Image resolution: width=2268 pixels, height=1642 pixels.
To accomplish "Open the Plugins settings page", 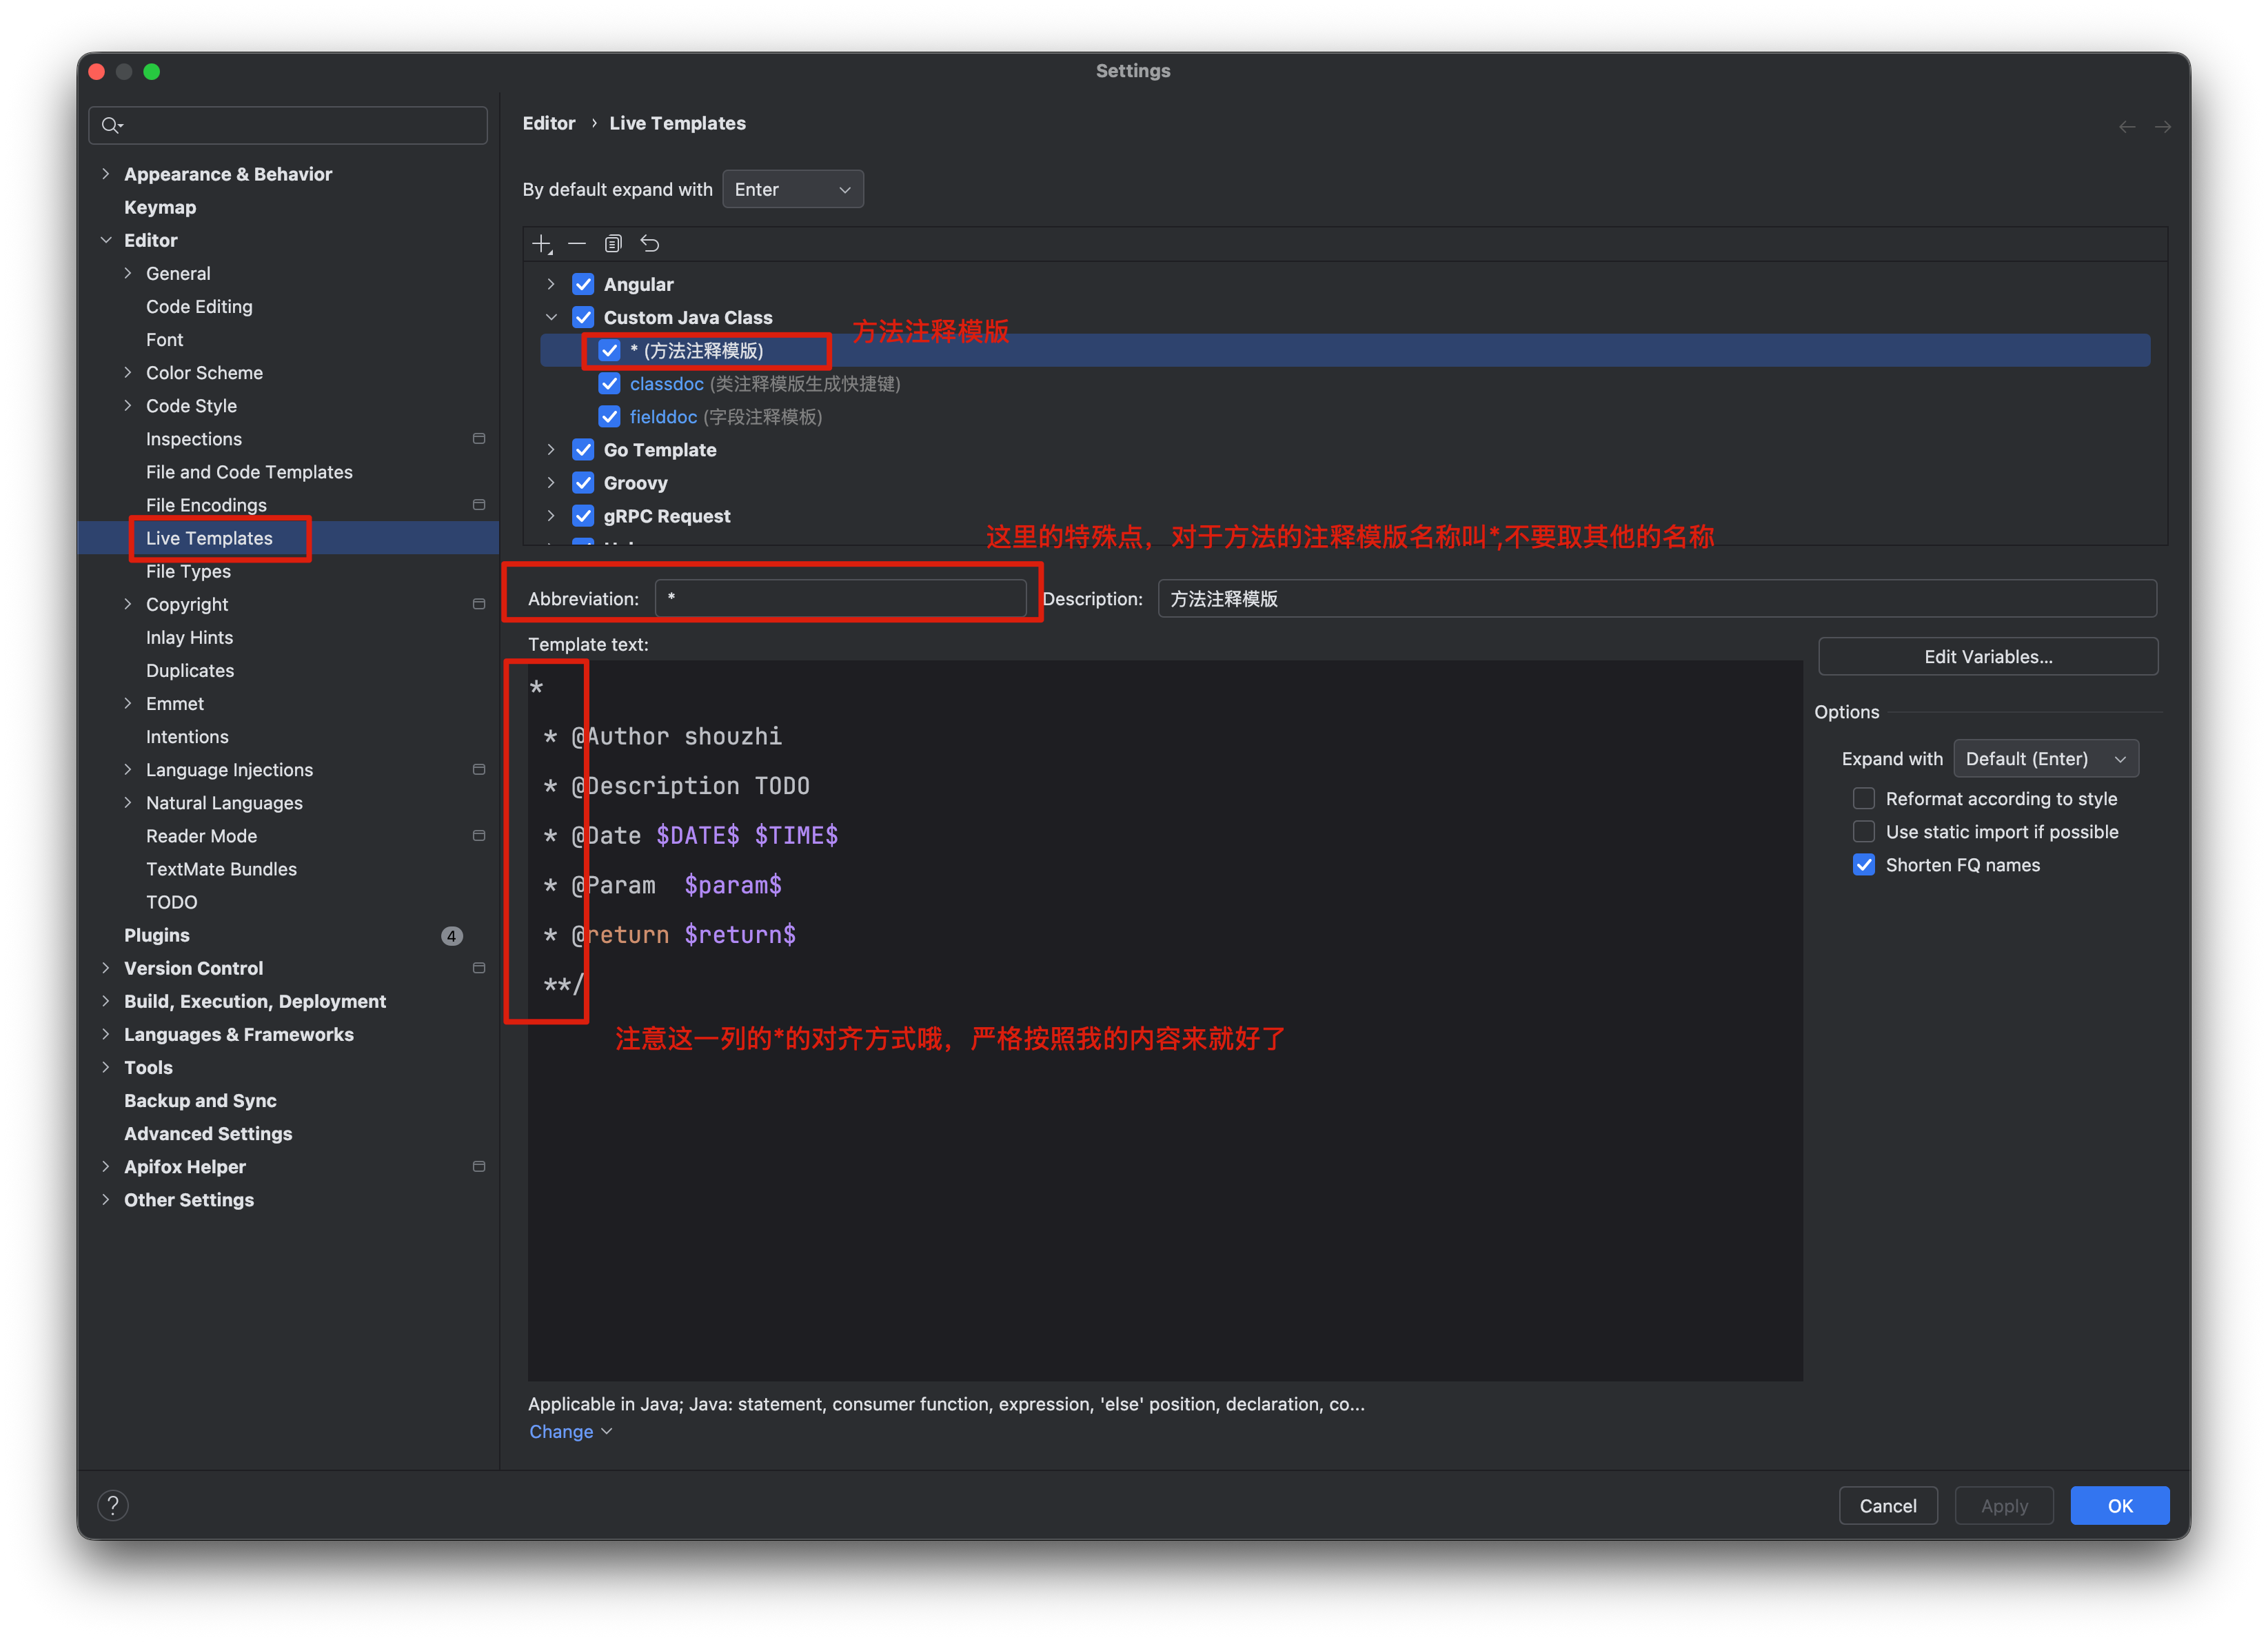I will (157, 935).
